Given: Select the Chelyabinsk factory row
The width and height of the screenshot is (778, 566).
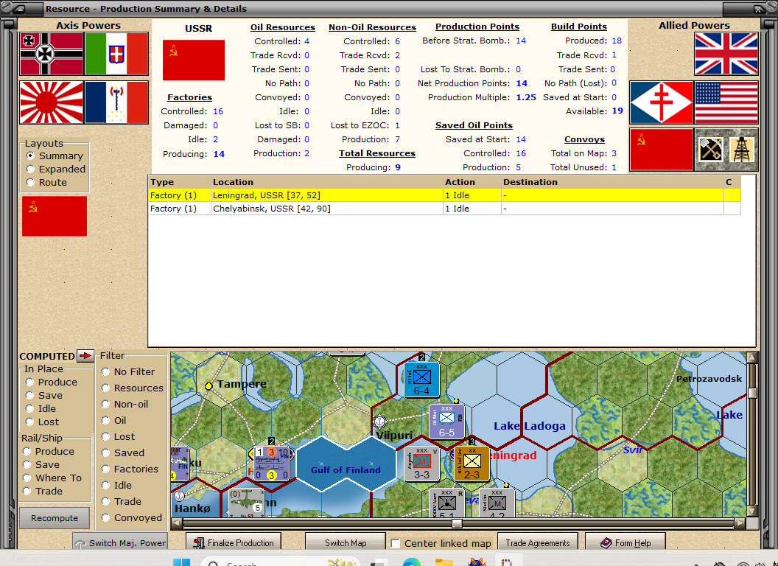Looking at the screenshot, I should pyautogui.click(x=444, y=209).
